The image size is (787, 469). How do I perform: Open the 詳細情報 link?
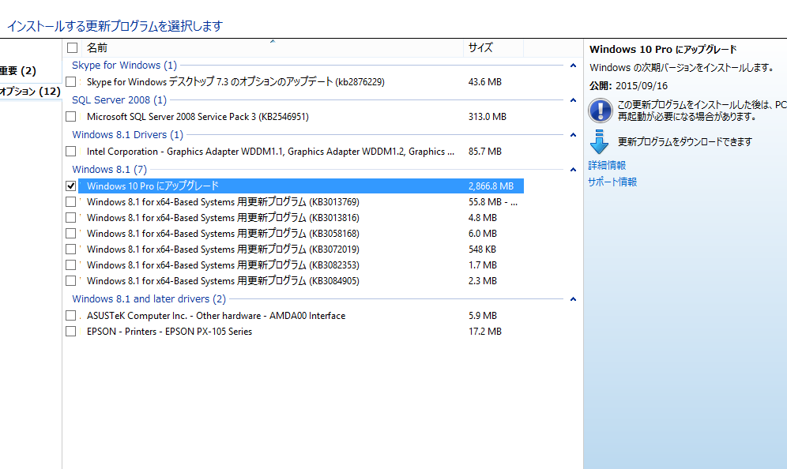point(607,165)
